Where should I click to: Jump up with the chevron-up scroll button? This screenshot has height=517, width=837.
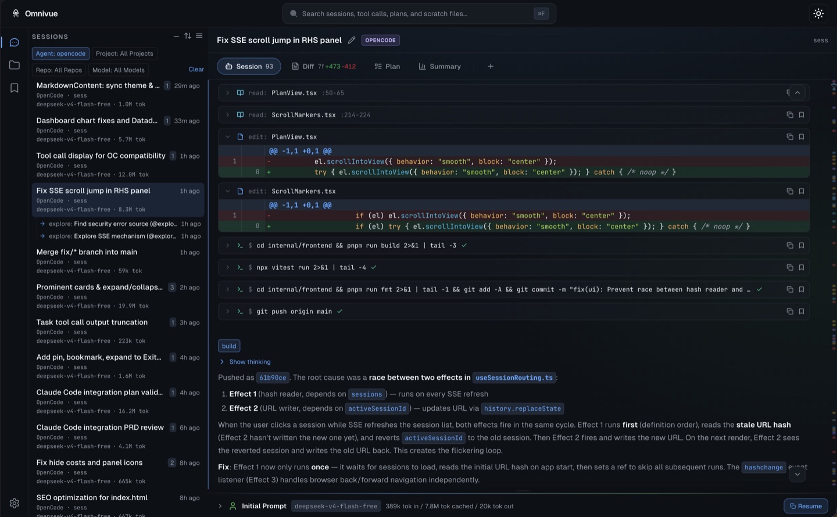797,93
